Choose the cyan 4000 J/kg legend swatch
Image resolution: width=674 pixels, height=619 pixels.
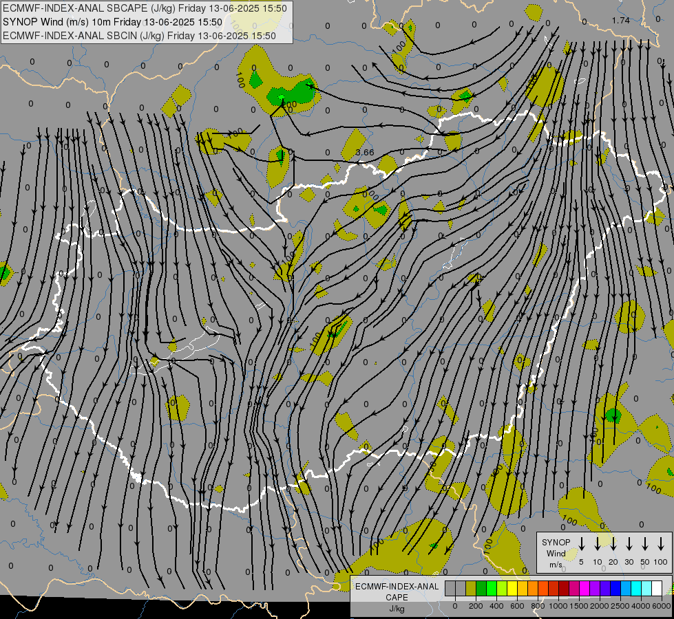coord(636,588)
